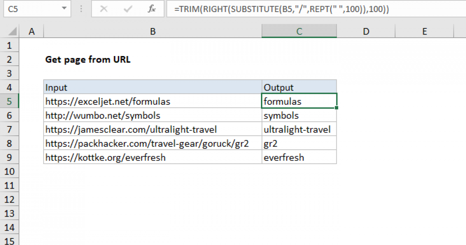Screen dimensions: 466x245
Task: Select column header B
Action: coord(153,31)
